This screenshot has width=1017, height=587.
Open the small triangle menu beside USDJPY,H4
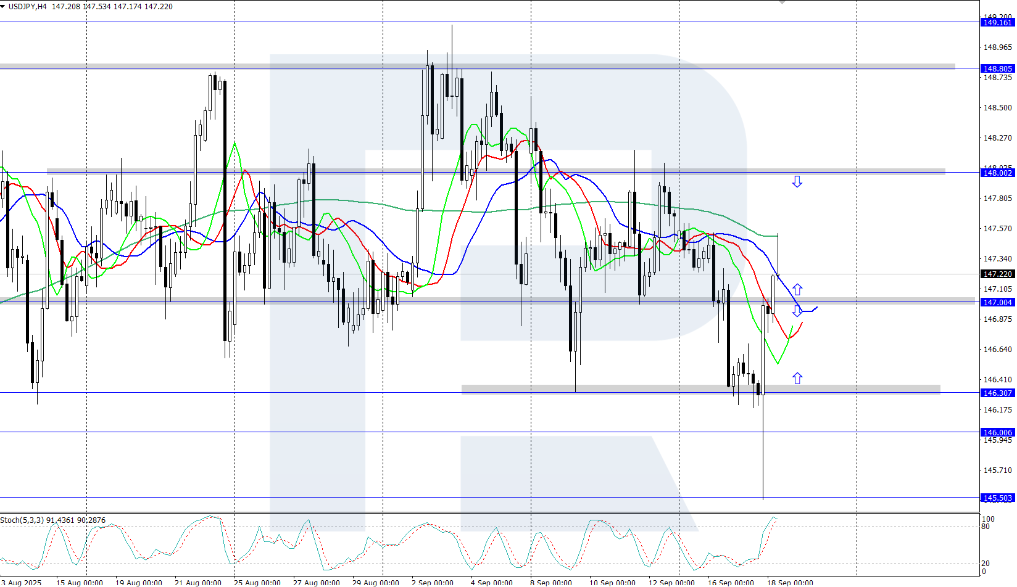(2, 6)
